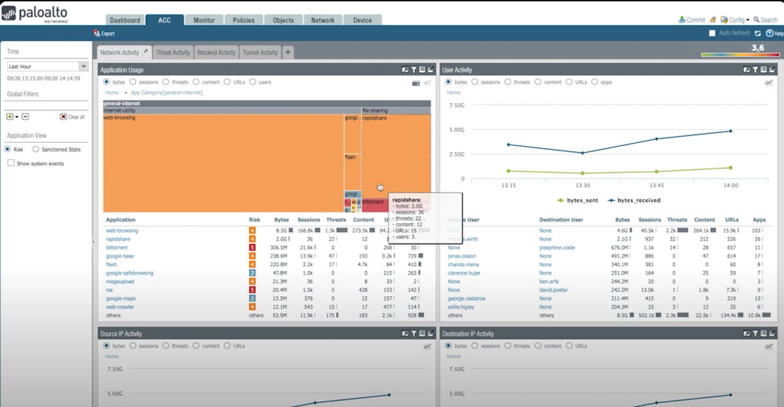Maximize the Application Usage widget
This screenshot has width=784, height=407.
pos(431,70)
